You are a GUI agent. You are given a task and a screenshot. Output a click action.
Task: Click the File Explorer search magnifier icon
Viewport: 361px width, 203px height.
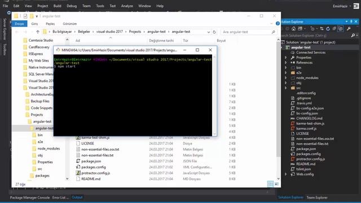[273, 32]
